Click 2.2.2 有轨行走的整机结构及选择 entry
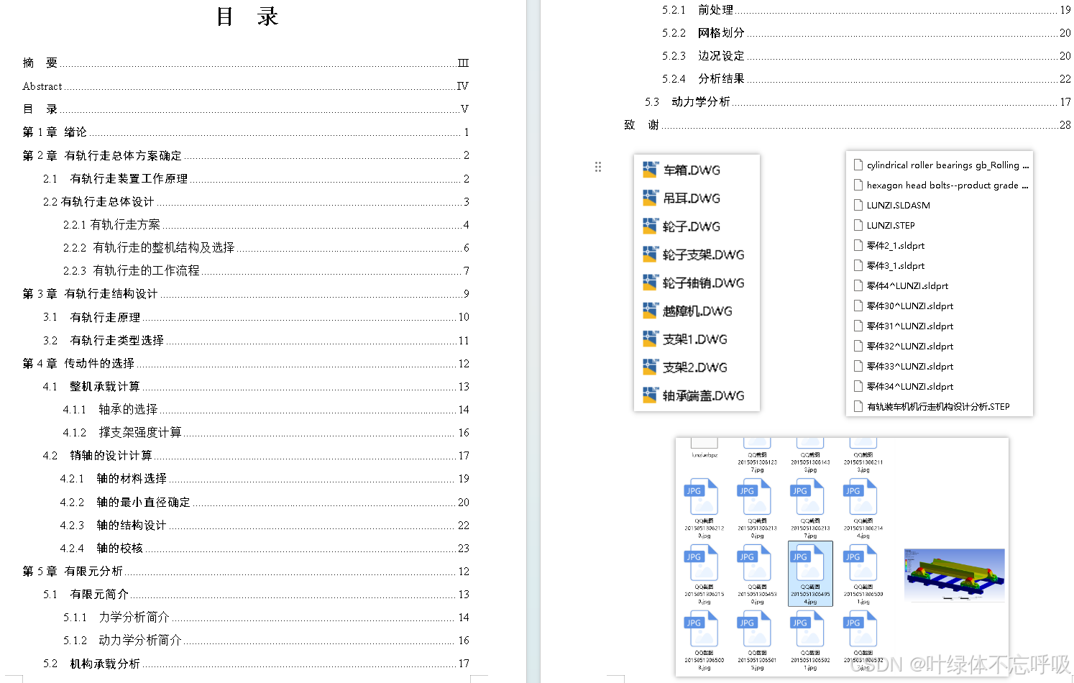Image resolution: width=1074 pixels, height=683 pixels. tap(266, 247)
